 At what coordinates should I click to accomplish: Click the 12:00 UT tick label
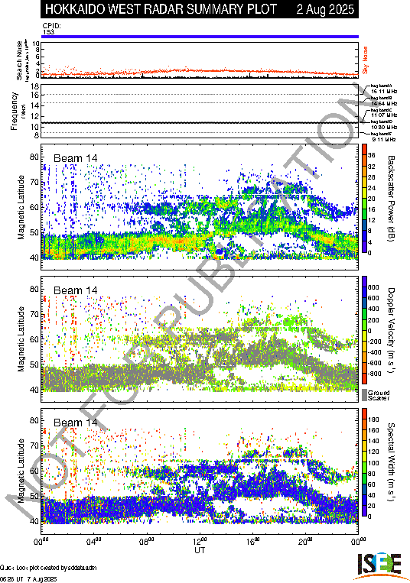(200, 541)
